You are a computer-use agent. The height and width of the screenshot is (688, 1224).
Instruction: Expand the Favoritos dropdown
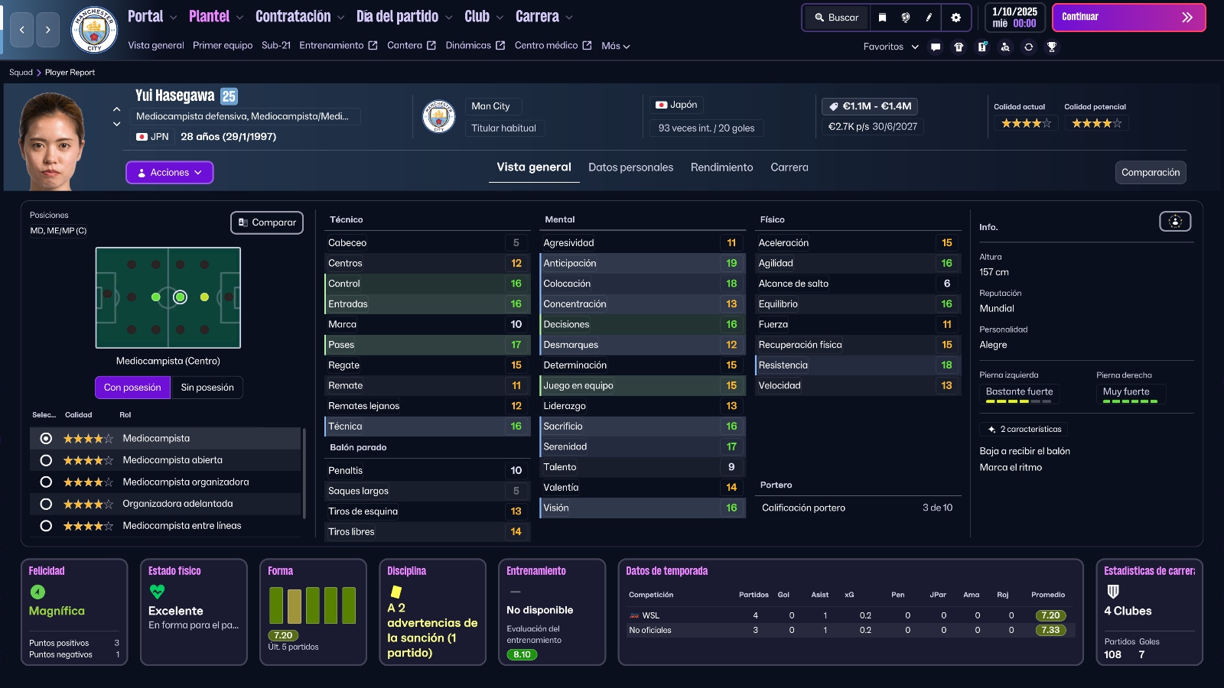[890, 47]
